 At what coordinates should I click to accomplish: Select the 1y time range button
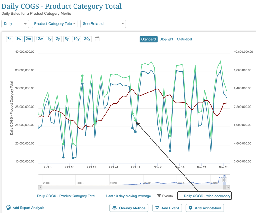(x=49, y=39)
